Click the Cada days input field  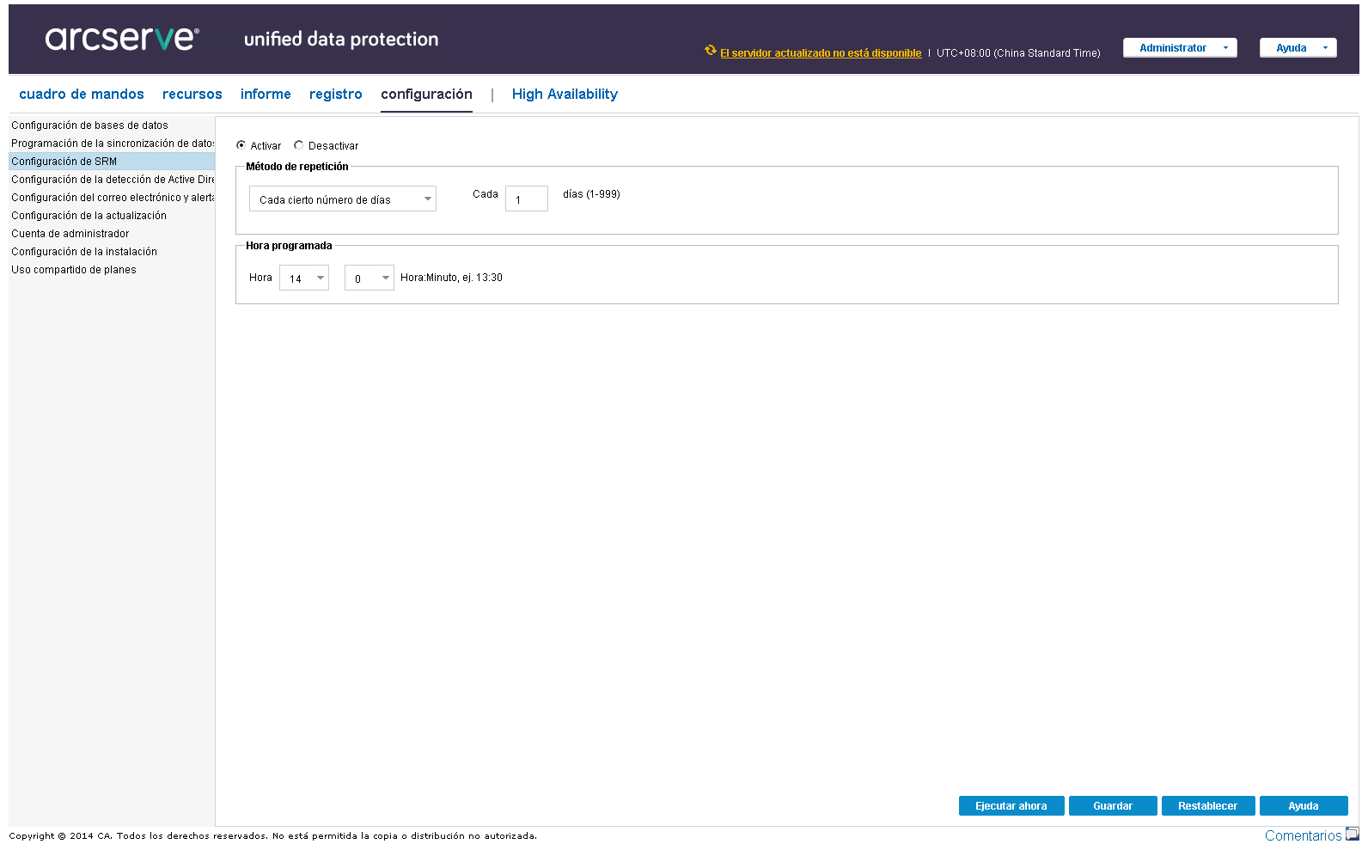(x=527, y=199)
